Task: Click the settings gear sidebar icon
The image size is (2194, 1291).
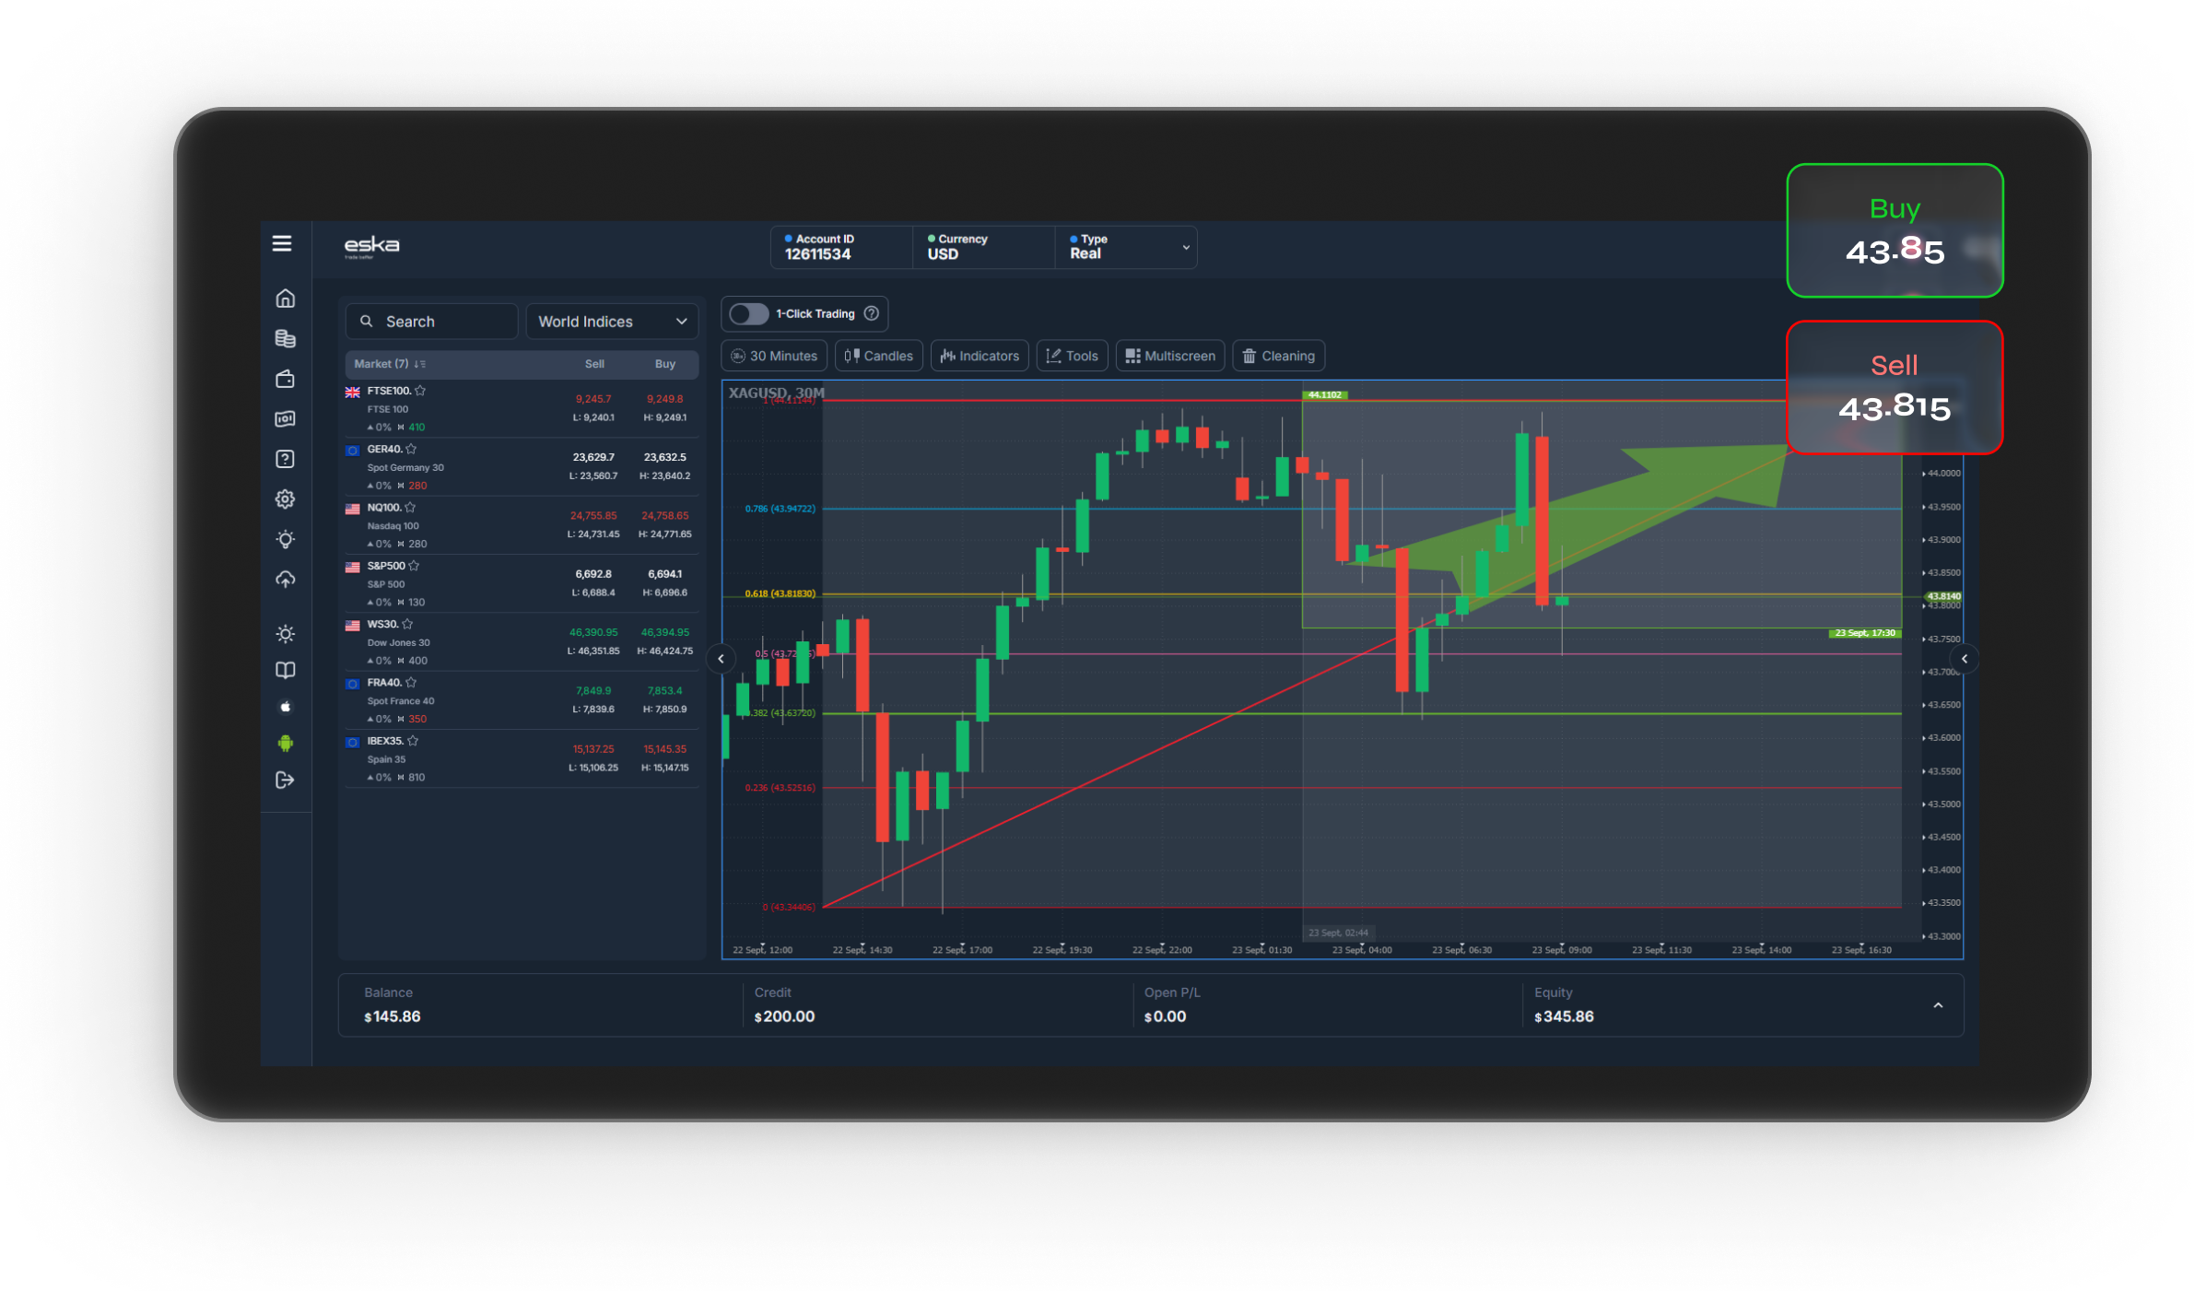Action: (286, 499)
